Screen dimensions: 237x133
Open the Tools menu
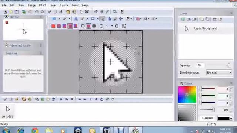coord(75,5)
